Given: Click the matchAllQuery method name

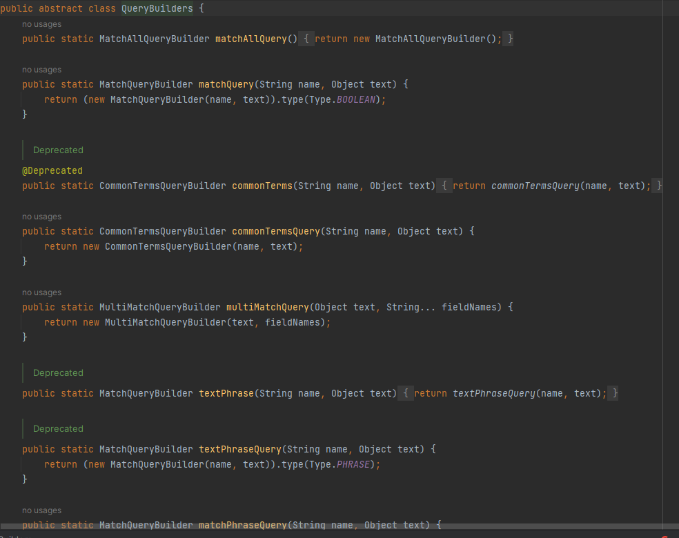Looking at the screenshot, I should [x=251, y=39].
